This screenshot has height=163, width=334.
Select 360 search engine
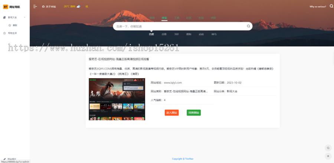[x=176, y=34]
